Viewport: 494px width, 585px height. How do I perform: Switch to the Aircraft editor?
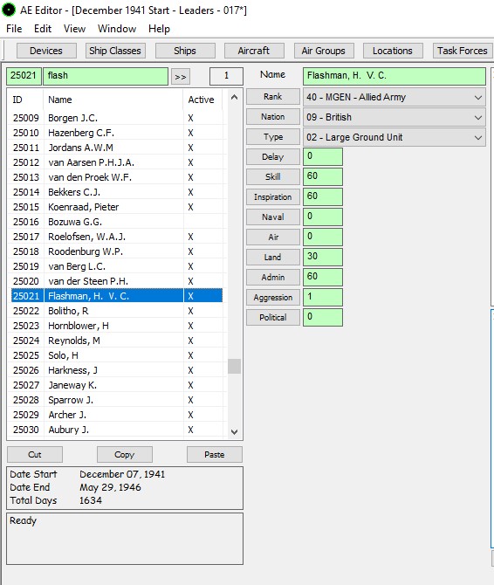coord(254,51)
